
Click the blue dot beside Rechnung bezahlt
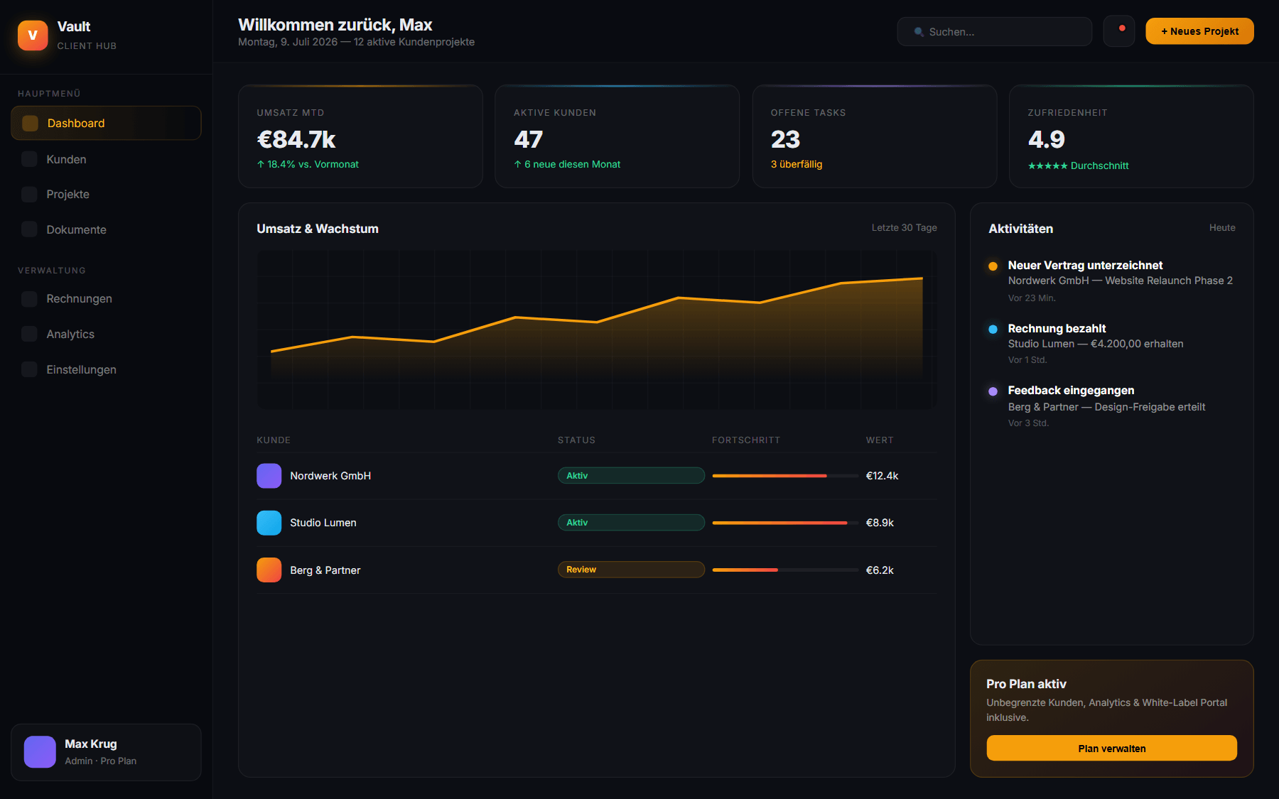click(x=993, y=330)
